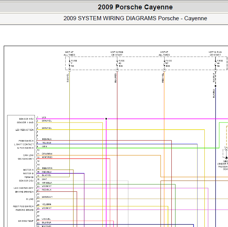Click the SENSOR 1 5V connector label
This screenshot has height=227, width=228.
tap(26, 119)
